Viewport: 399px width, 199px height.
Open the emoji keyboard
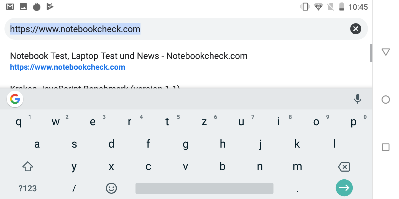click(x=111, y=188)
